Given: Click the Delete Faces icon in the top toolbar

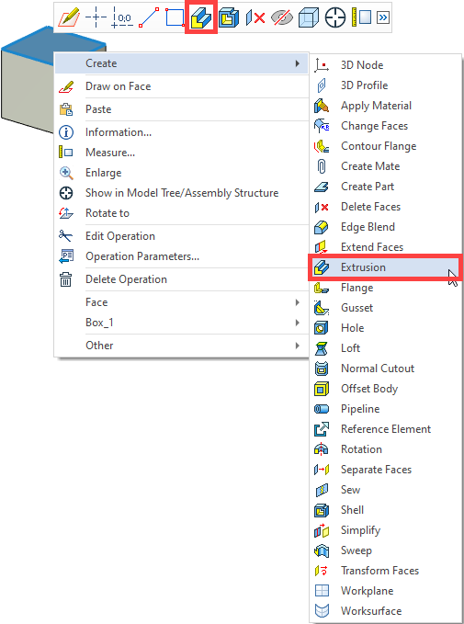Looking at the screenshot, I should [x=255, y=17].
